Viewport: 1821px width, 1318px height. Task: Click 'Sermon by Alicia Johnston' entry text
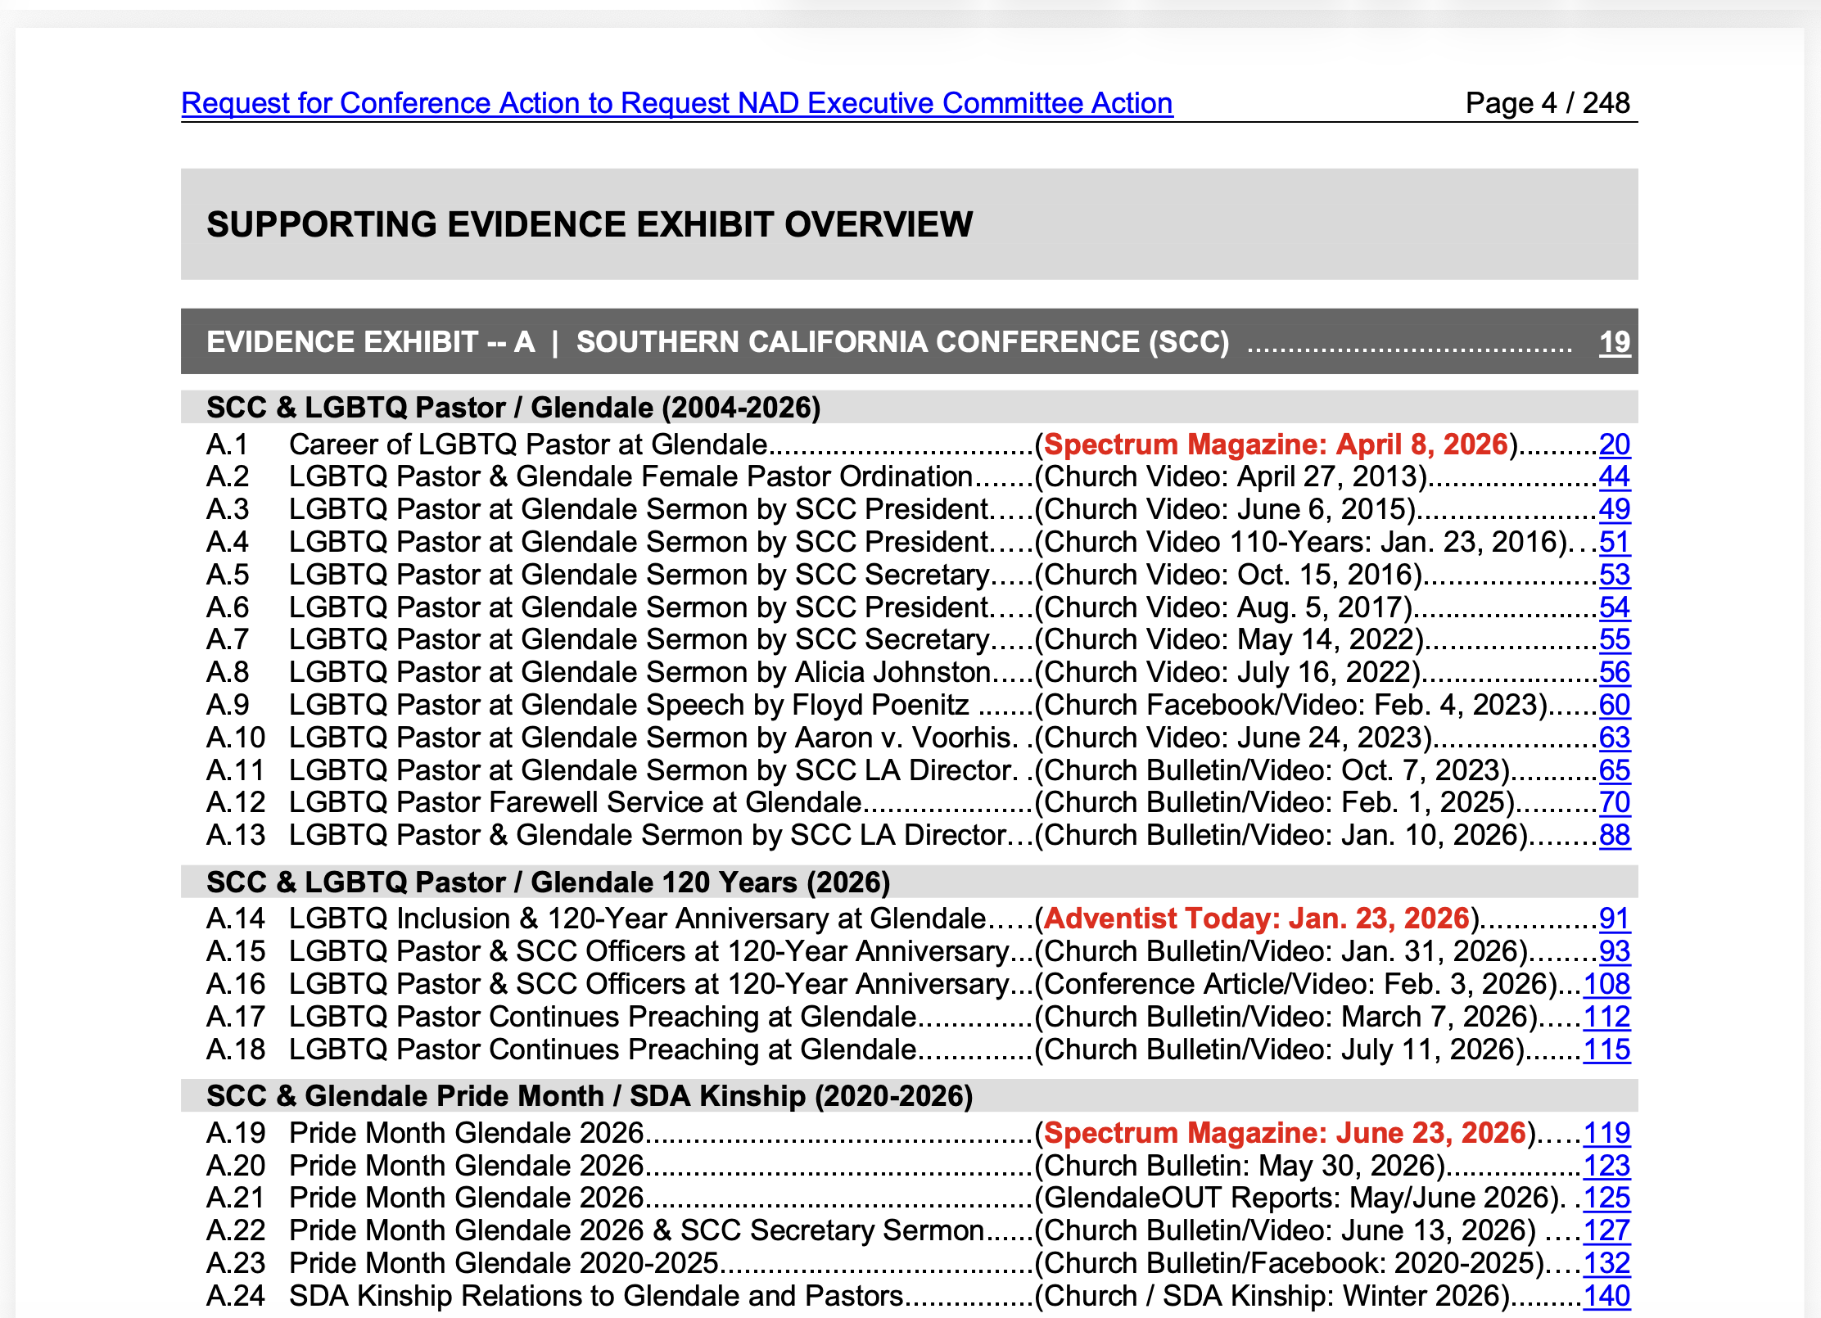point(819,672)
